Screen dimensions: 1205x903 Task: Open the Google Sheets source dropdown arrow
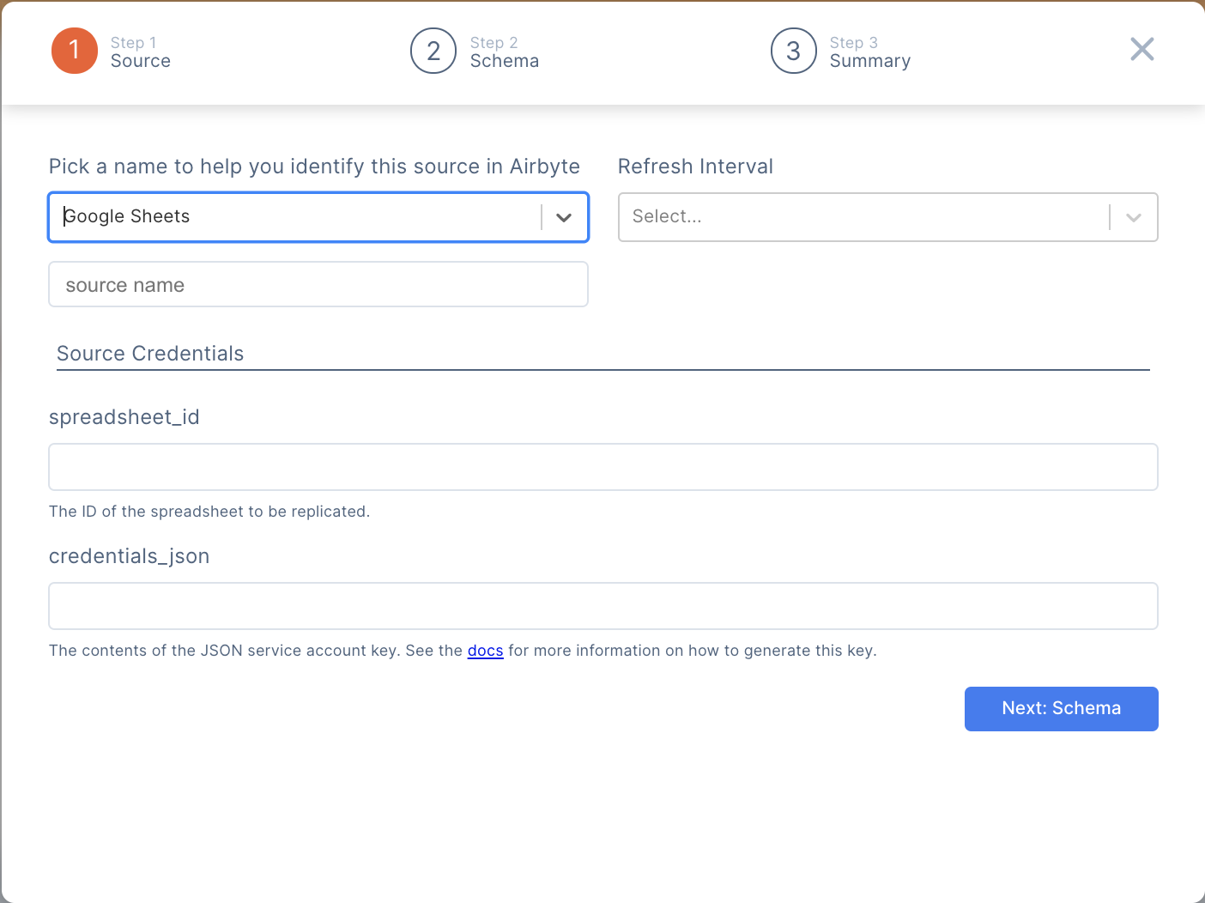(564, 217)
